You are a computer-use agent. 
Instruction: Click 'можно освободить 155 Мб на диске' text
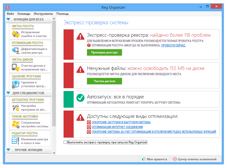pyautogui.click(x=166, y=68)
